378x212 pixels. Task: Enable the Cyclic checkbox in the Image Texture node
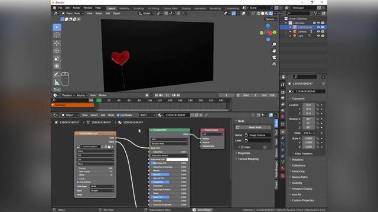[78, 178]
